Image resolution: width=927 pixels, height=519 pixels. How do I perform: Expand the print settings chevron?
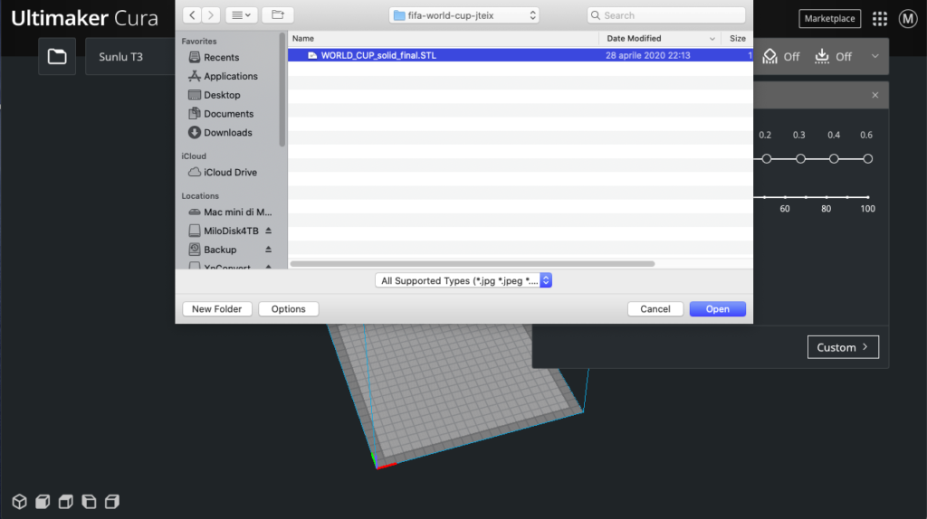pyautogui.click(x=875, y=56)
